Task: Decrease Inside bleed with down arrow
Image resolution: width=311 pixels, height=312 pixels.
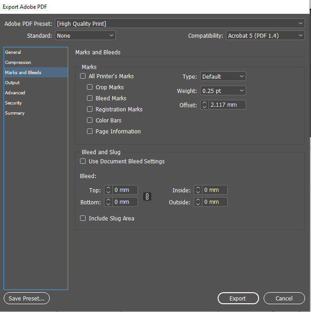Action: (x=198, y=192)
